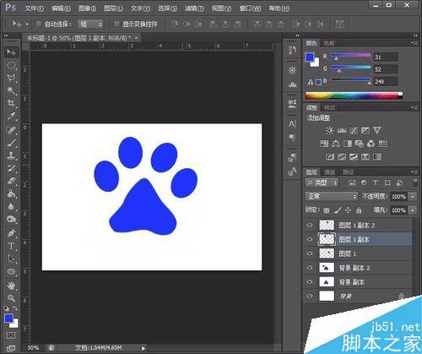The image size is (422, 354).
Task: Open the Character panel icon
Action: pyautogui.click(x=292, y=124)
